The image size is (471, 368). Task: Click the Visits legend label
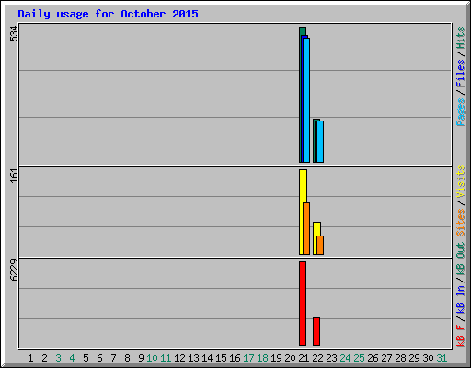point(460,181)
